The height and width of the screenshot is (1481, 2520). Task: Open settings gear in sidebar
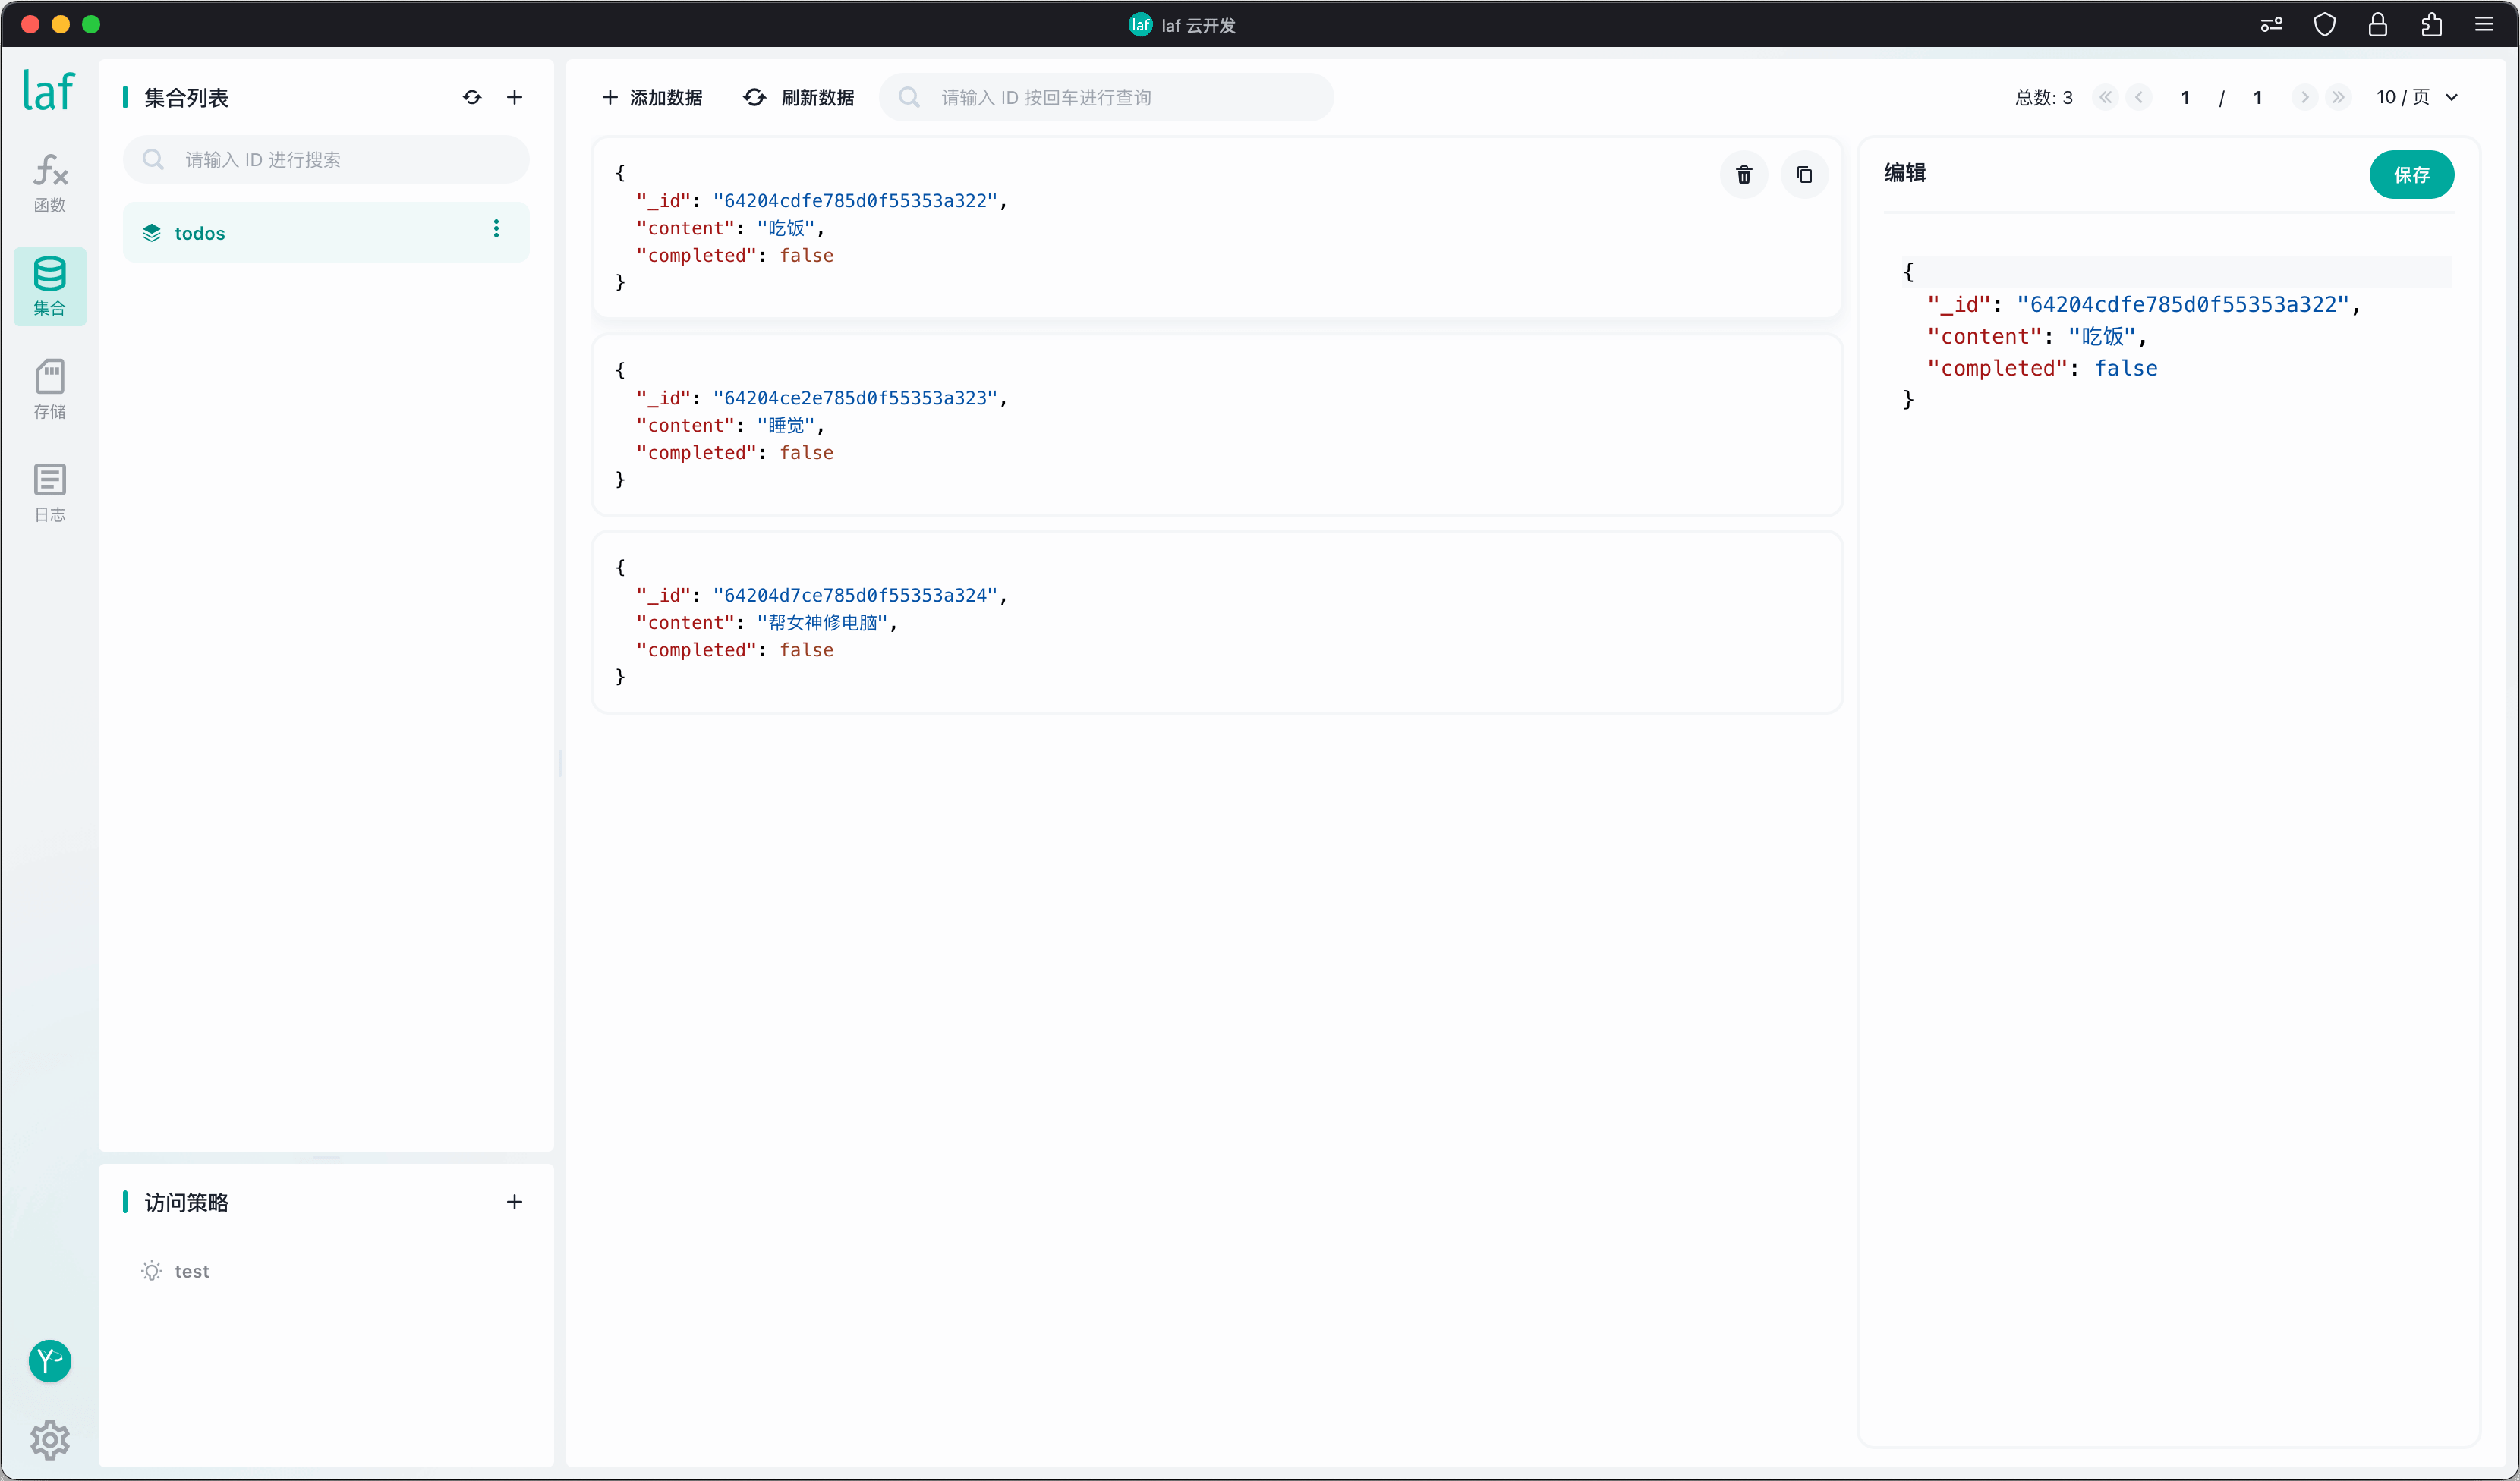point(50,1439)
